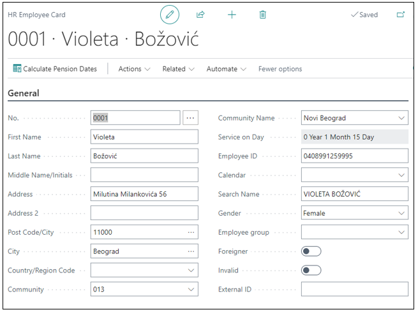Click the Middle Name/Initials input field
The image size is (418, 312).
144,175
